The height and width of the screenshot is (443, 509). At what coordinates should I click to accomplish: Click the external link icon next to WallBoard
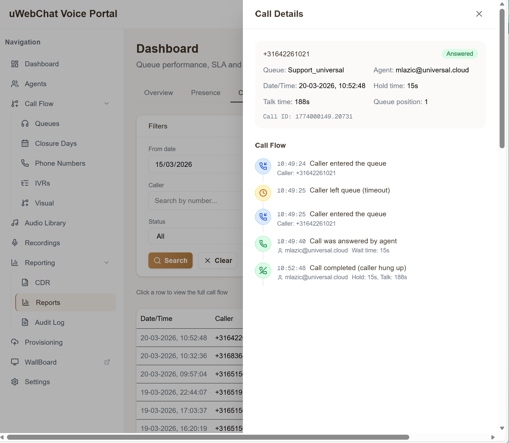point(107,362)
